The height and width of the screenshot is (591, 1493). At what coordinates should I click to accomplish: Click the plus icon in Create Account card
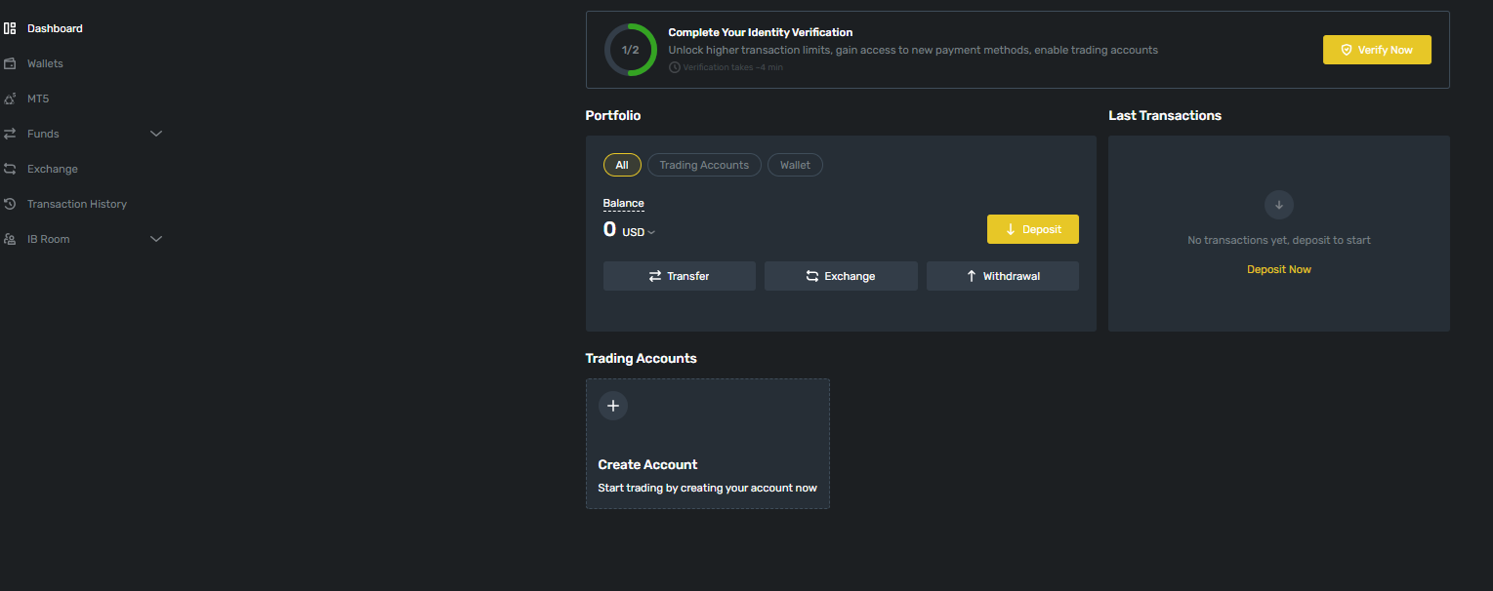pos(613,406)
